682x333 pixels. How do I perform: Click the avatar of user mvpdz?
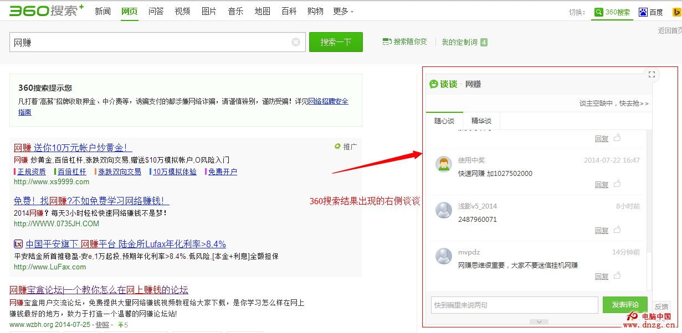[x=443, y=256]
